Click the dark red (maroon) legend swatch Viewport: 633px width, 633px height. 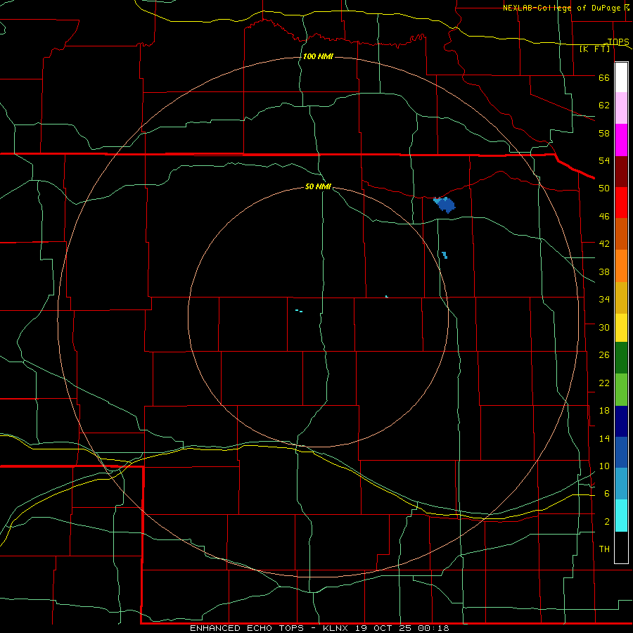[621, 172]
